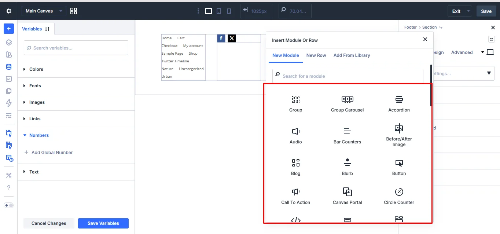Expand the Links variables group
500x234 pixels.
pos(76,119)
